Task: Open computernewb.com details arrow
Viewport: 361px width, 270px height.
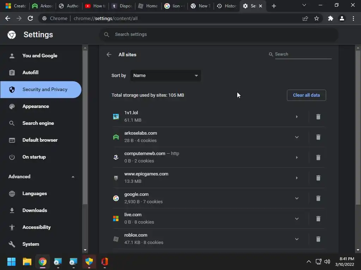Action: pos(297,157)
